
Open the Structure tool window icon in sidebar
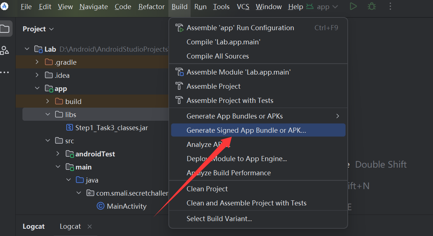tap(5, 51)
